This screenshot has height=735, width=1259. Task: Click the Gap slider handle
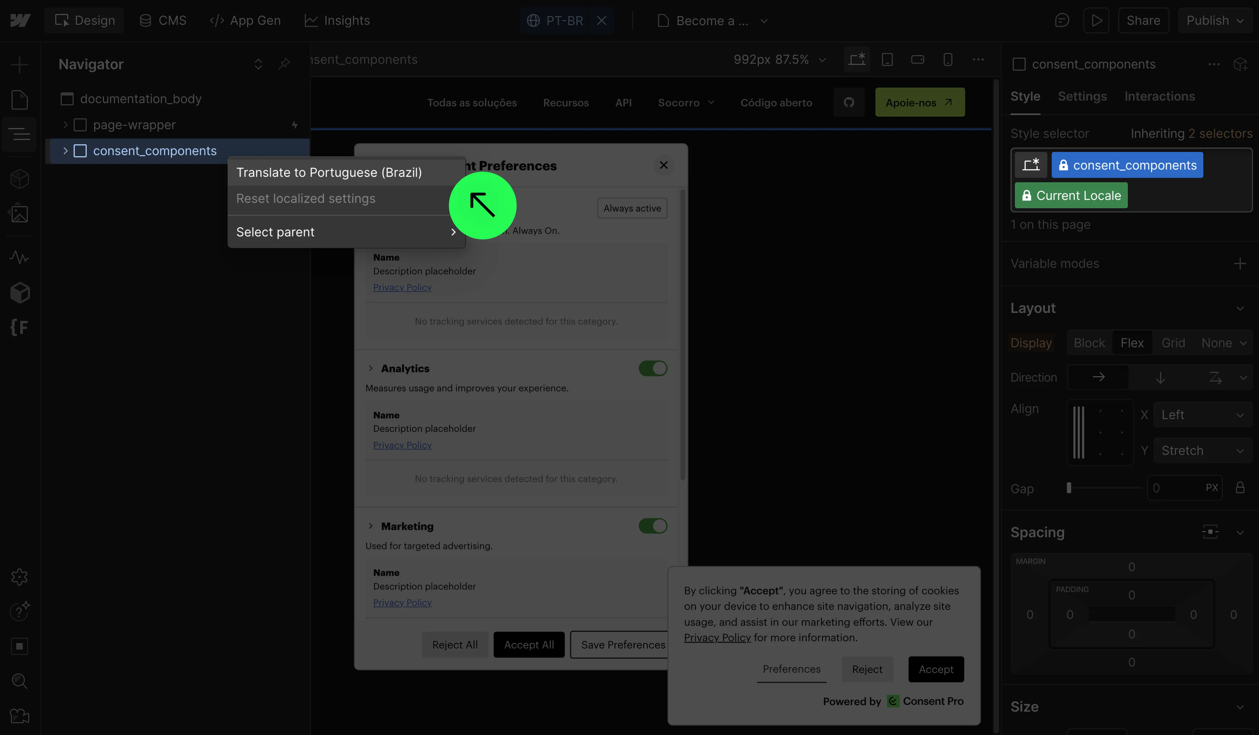click(1069, 488)
